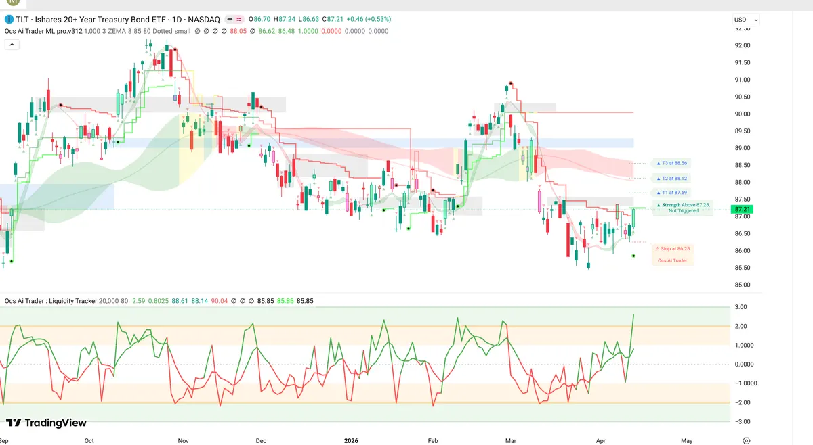Click the 88.05 red value in indicator legend

coord(238,30)
